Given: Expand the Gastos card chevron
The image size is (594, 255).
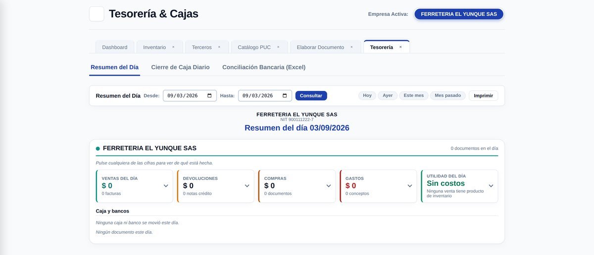Looking at the screenshot, I should pos(410,186).
